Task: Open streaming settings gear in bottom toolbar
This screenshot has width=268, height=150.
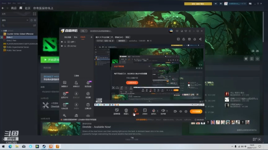Action: (x=186, y=111)
